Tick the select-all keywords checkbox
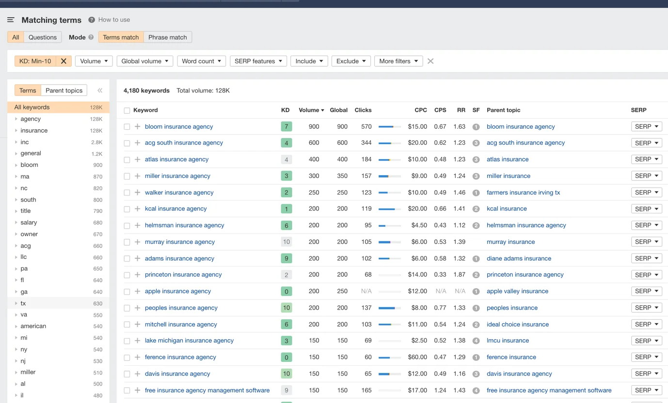This screenshot has height=403, width=668. (x=127, y=110)
